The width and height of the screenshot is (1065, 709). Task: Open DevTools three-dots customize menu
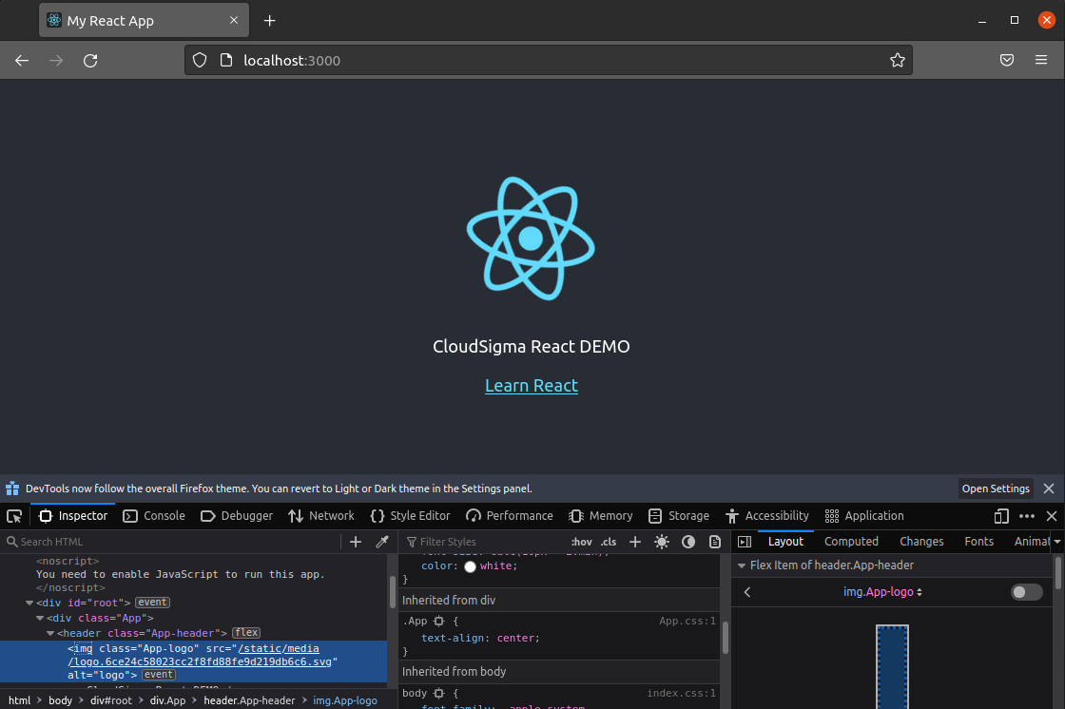point(1027,516)
